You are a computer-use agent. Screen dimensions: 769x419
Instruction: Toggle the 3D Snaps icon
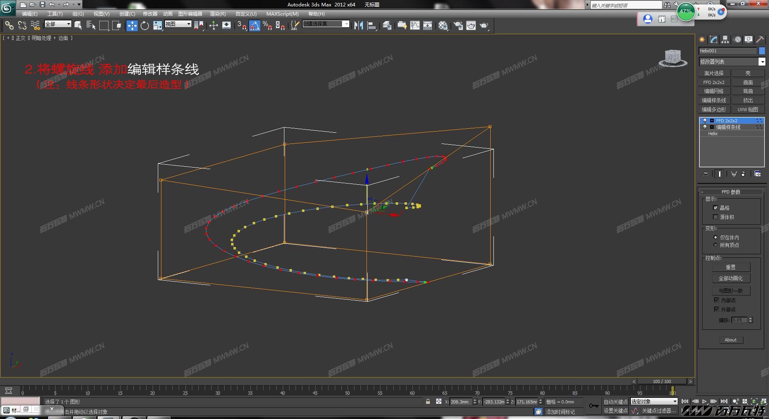(242, 26)
